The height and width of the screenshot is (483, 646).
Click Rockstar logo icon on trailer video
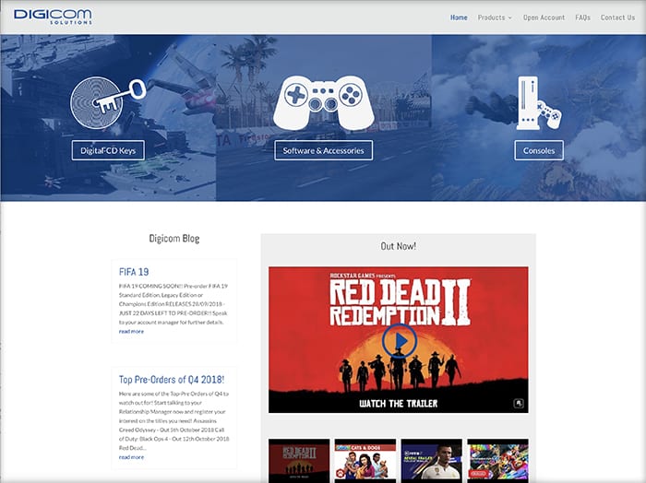click(x=519, y=404)
